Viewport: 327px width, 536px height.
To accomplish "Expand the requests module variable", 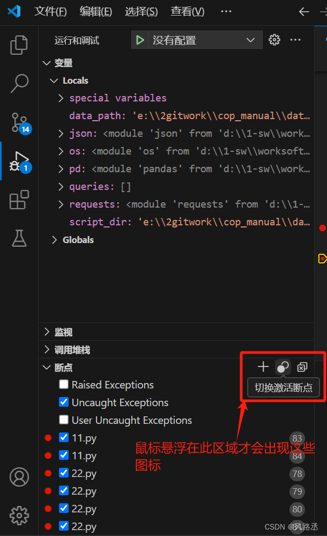I will click(x=61, y=204).
